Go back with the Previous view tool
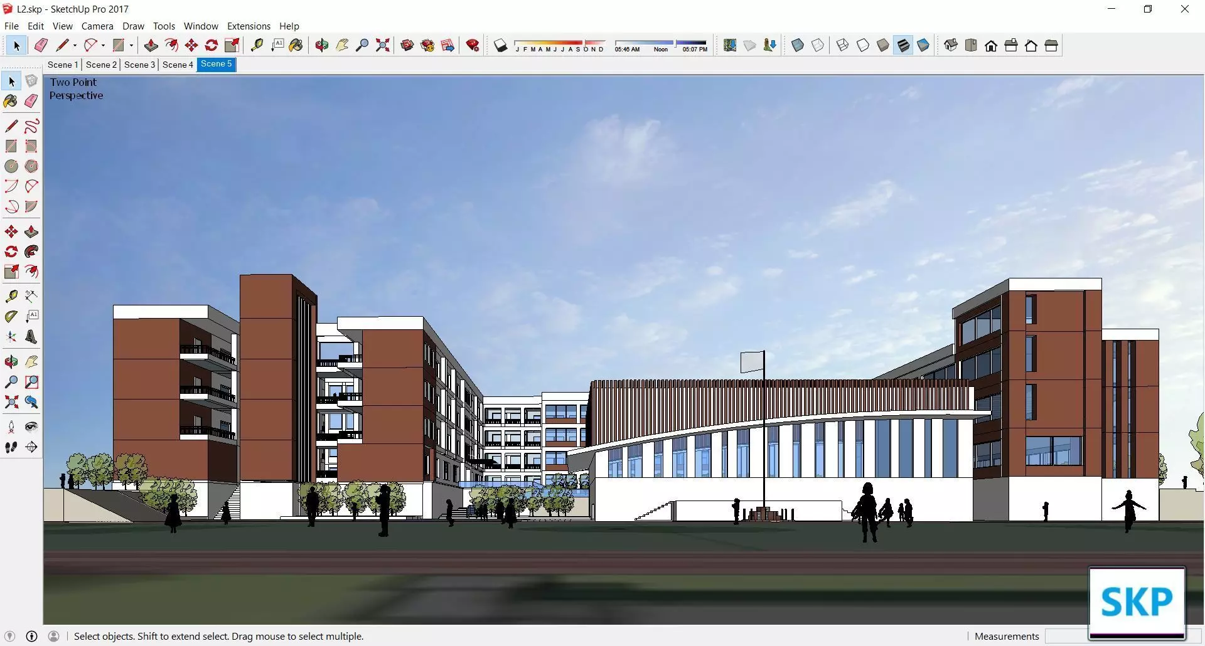1205x646 pixels. point(31,402)
